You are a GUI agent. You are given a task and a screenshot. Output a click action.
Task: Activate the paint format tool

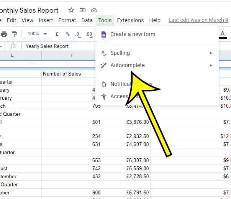point(15,34)
